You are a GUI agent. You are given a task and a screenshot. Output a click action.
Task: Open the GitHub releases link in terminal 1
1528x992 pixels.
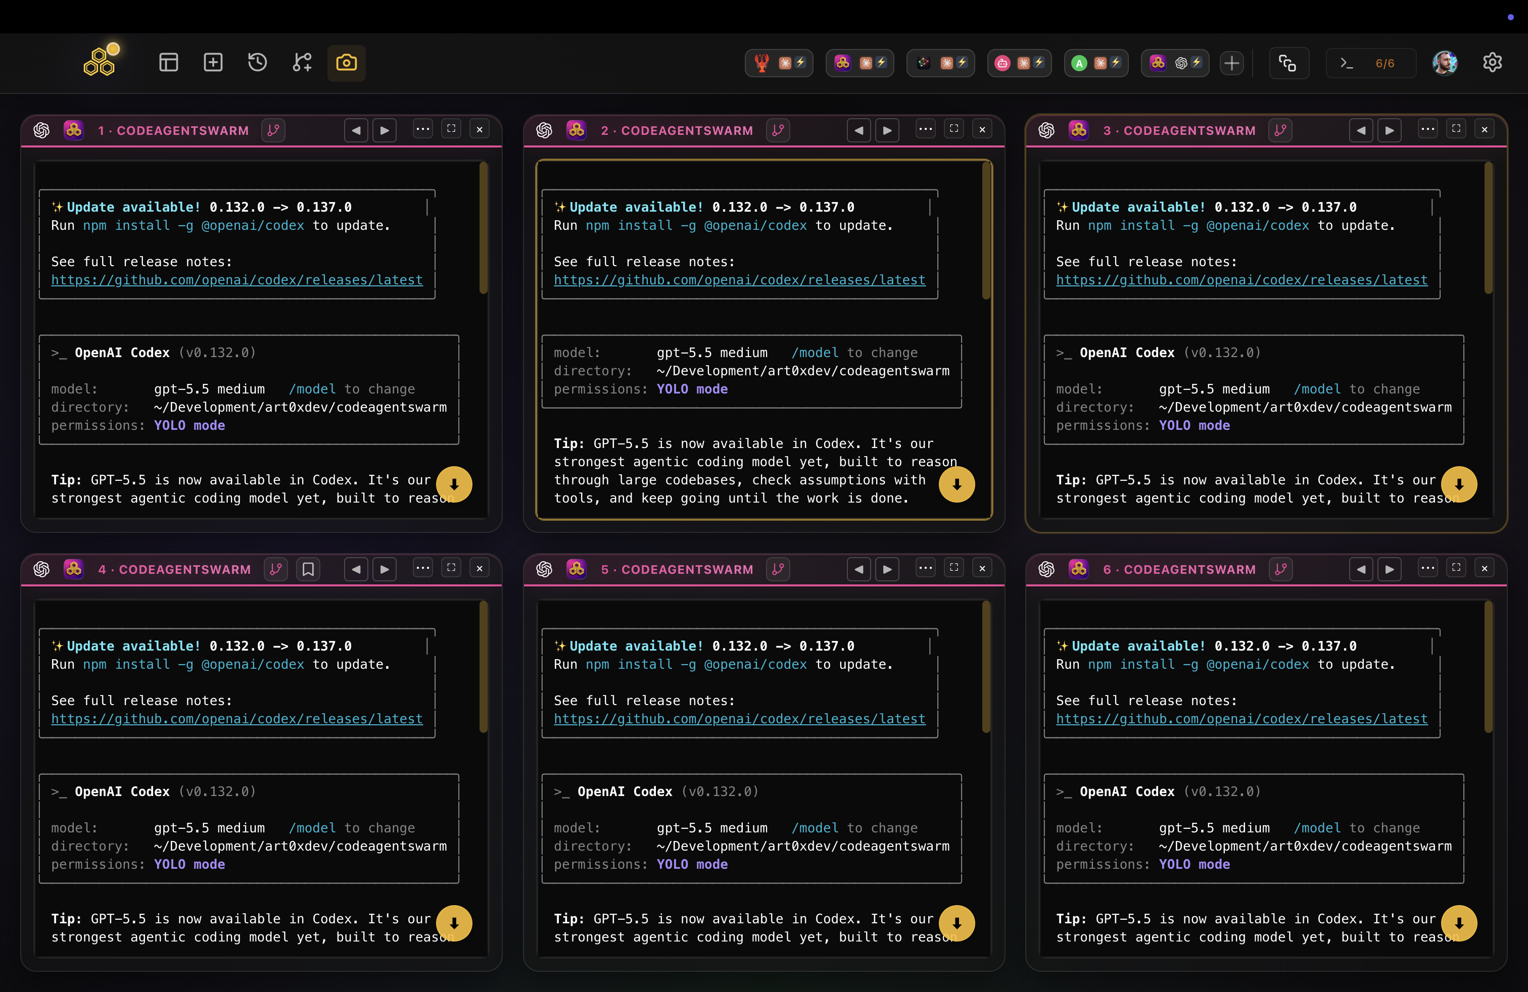point(237,280)
